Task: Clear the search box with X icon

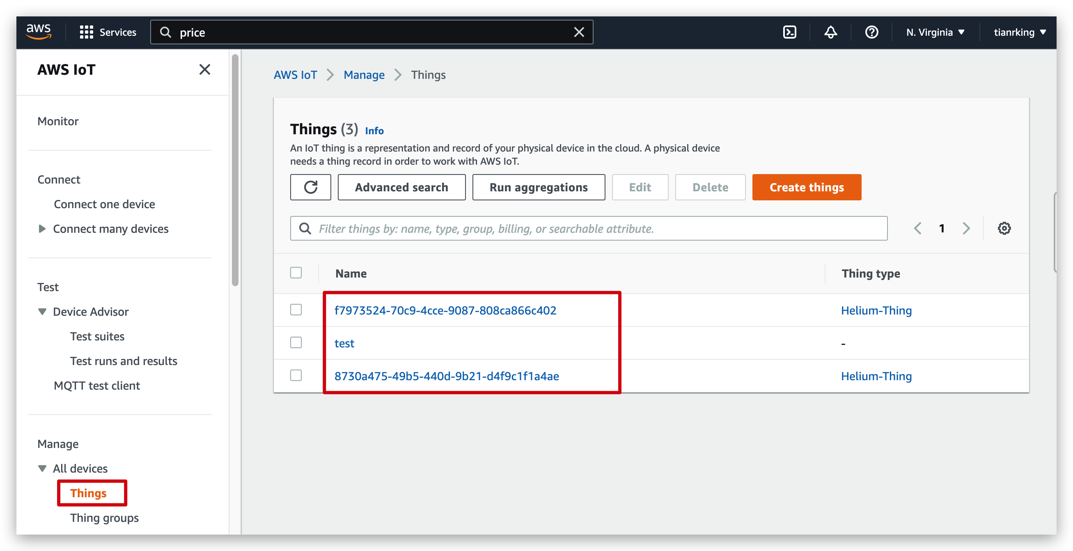Action: 578,32
